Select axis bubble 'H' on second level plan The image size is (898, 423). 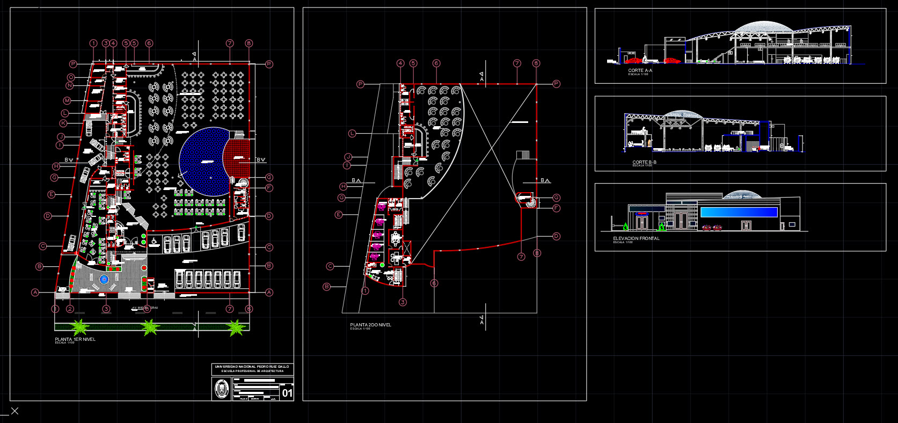(344, 187)
